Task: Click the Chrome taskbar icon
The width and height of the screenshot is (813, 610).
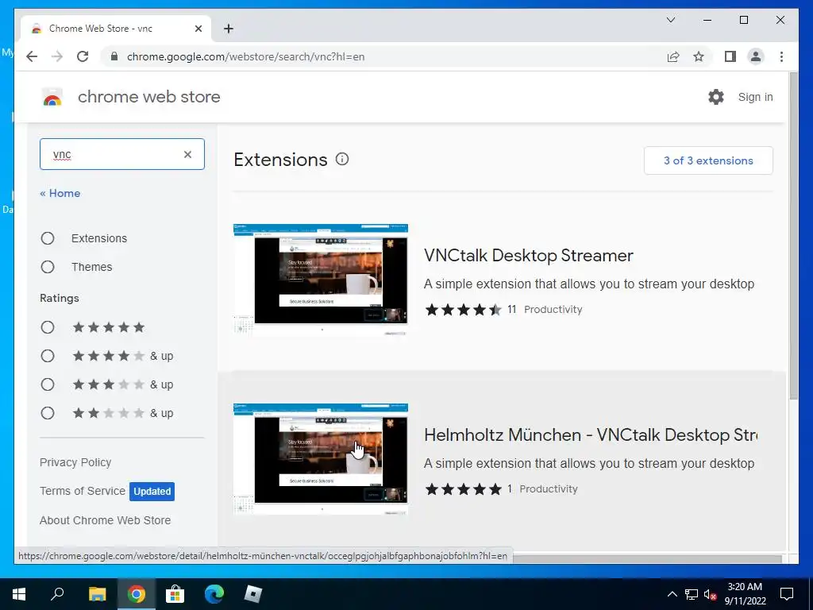Action: click(137, 594)
